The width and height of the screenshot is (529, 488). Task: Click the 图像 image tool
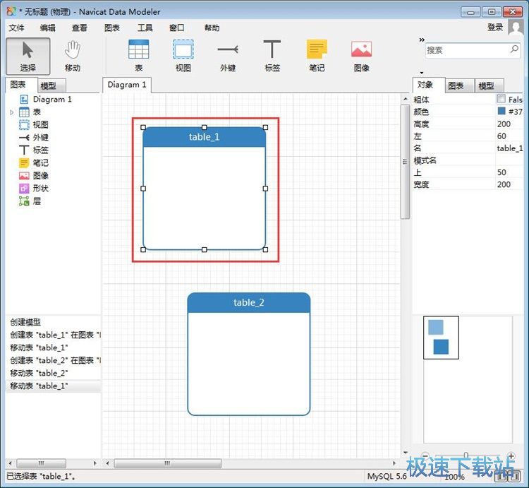tap(361, 55)
